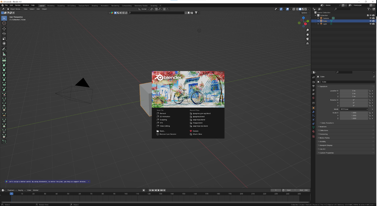Screen dimensions: 377x206
Task: Open the View Layer properties tab
Action: click(314, 90)
